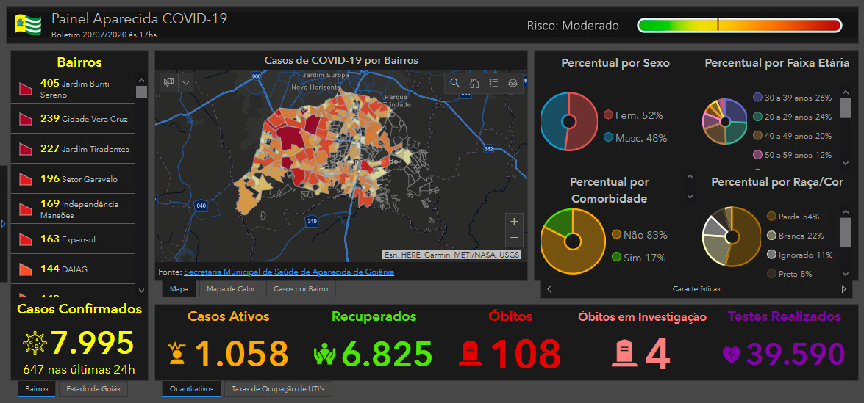
Task: Click scroll-down arrow of Faixa Etária legend
Action: (846, 163)
